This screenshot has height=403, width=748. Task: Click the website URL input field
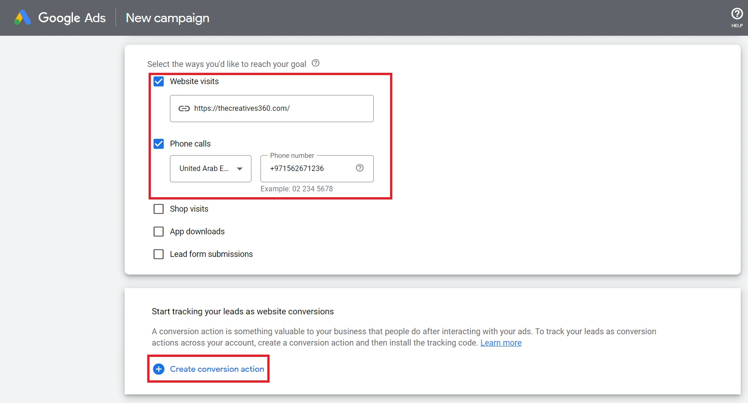point(272,109)
